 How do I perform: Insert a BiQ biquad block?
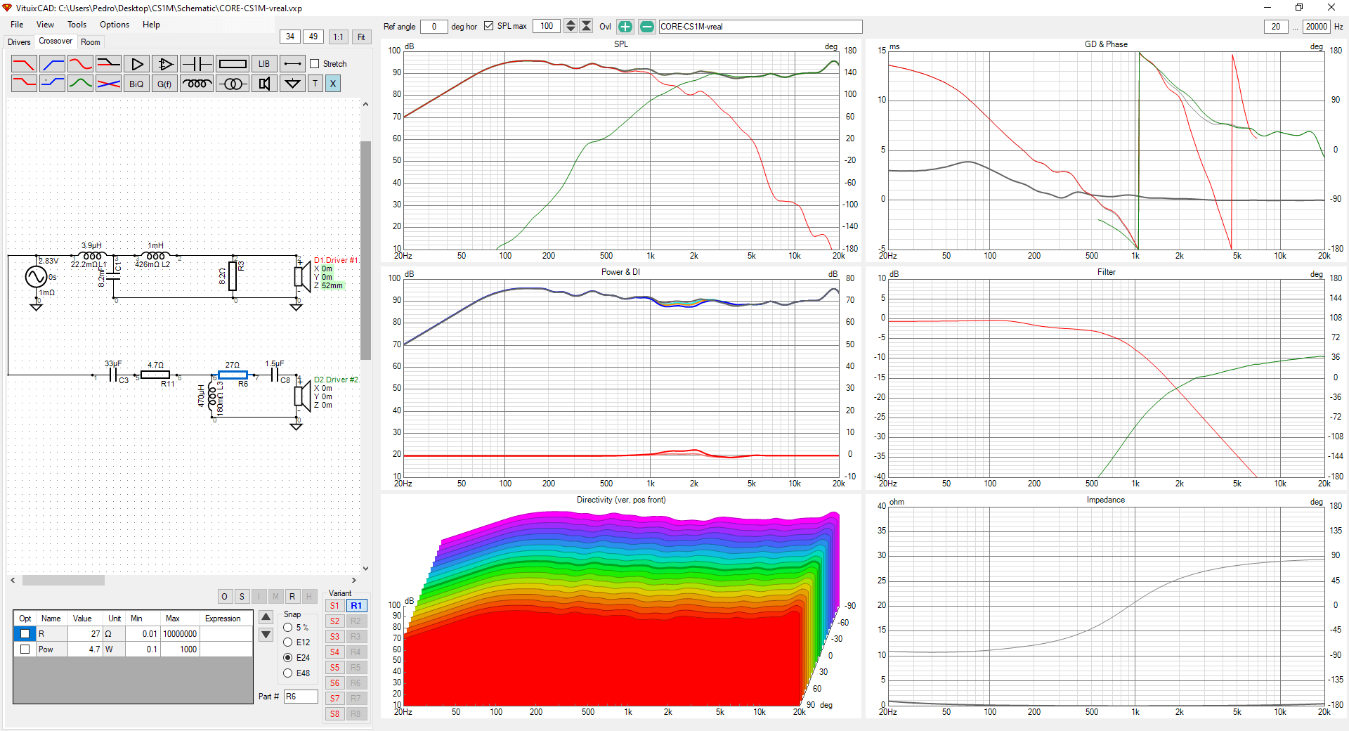[x=136, y=84]
